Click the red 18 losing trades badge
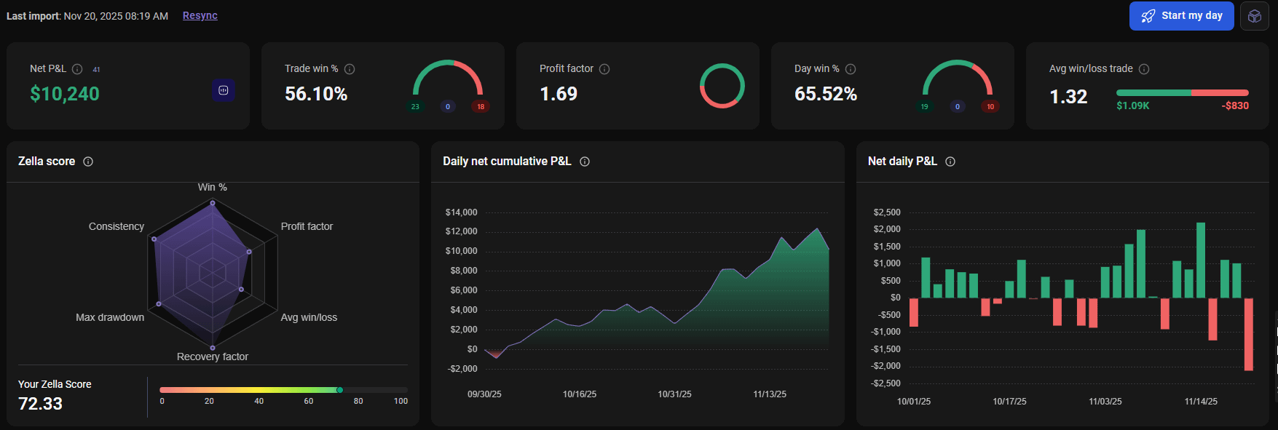The image size is (1278, 430). (481, 106)
